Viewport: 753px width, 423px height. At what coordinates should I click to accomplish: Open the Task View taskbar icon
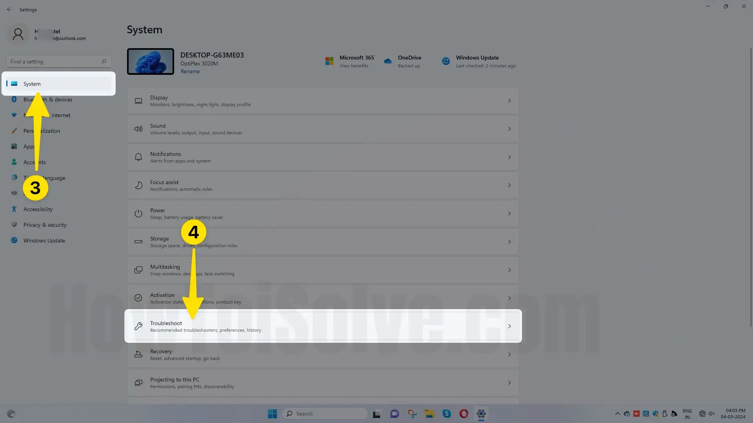(x=377, y=414)
